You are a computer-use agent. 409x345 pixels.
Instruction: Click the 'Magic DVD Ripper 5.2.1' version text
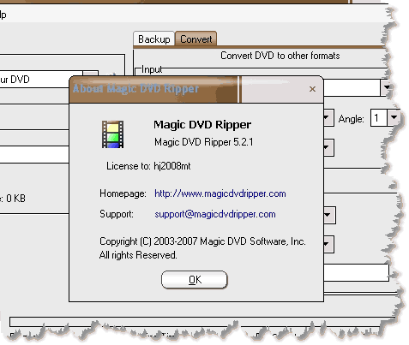tap(204, 142)
